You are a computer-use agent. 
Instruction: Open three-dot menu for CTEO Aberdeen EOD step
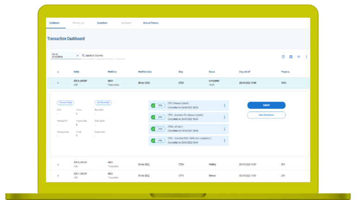coord(225,141)
